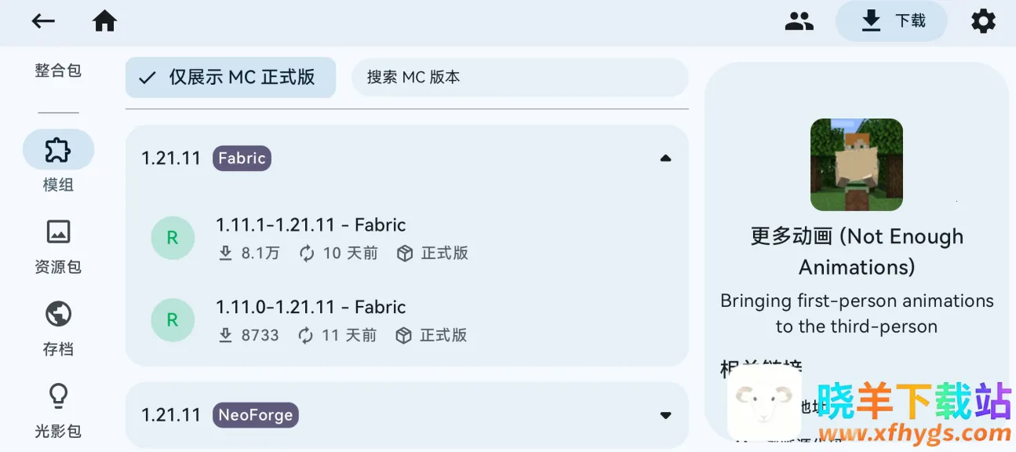Open the 资源包 image icon
The image size is (1016, 452).
[x=58, y=231]
